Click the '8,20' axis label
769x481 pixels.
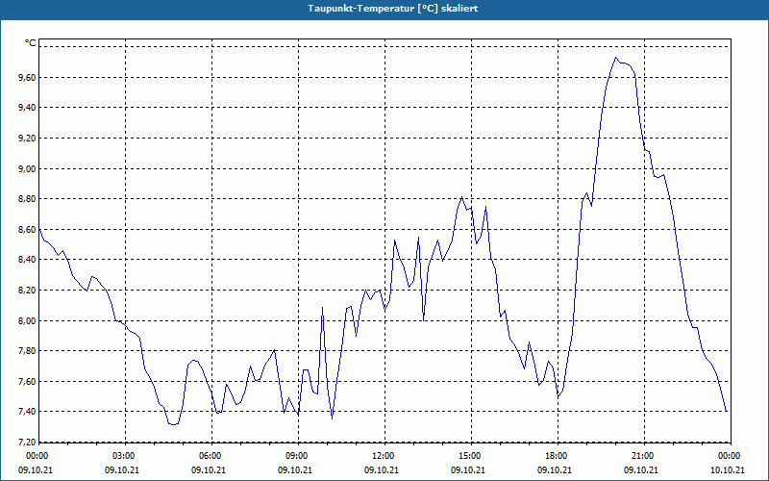coord(27,291)
